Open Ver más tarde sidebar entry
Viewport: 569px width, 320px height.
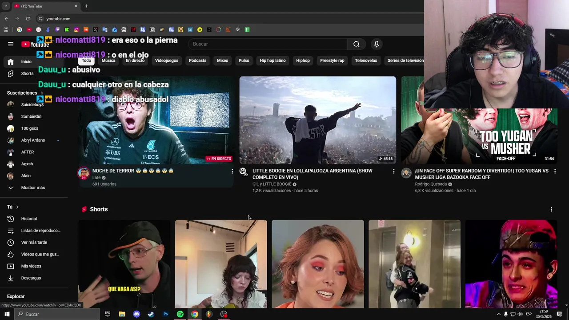click(33, 242)
